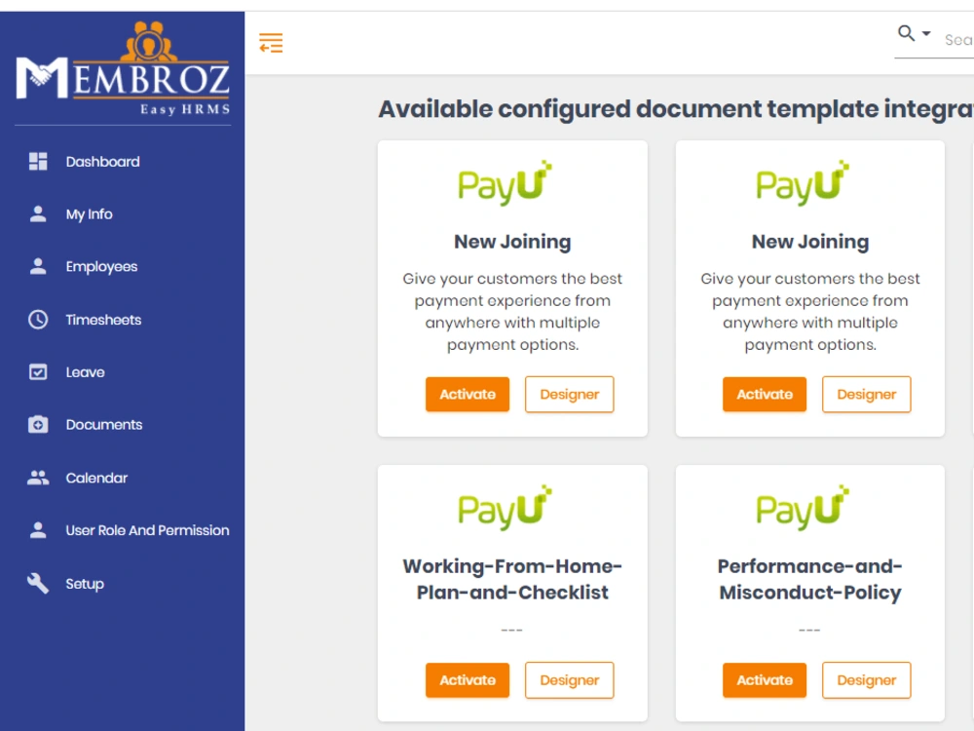The image size is (974, 731).
Task: Activate Performance-and-Misconduct-Policy template
Action: tap(764, 680)
